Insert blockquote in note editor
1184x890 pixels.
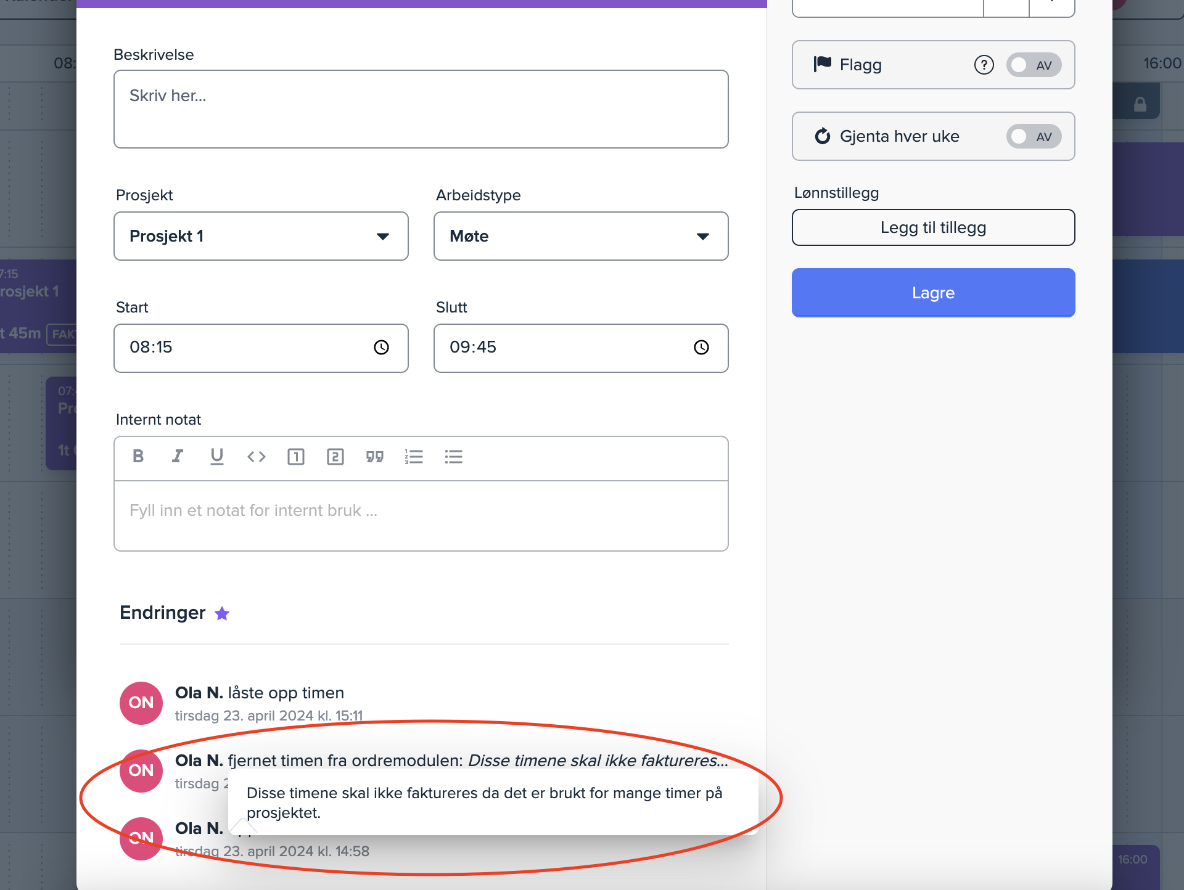375,457
